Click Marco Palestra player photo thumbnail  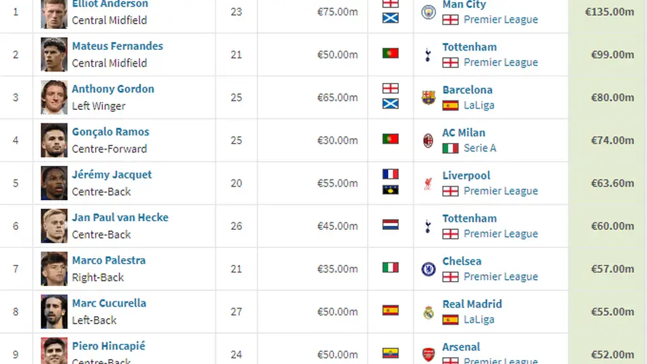(54, 269)
